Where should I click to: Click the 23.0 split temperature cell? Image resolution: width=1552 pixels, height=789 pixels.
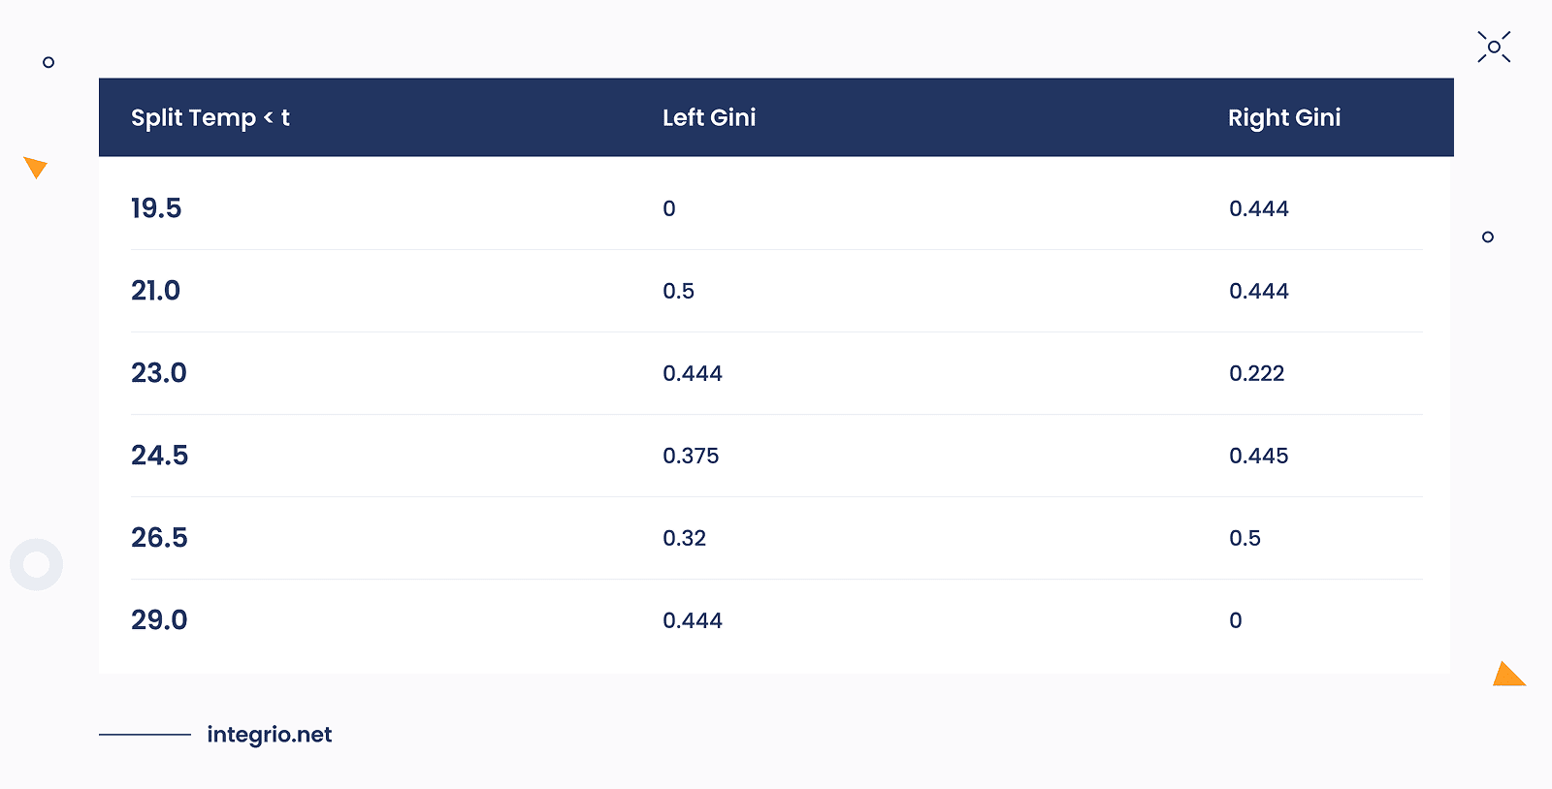(159, 373)
